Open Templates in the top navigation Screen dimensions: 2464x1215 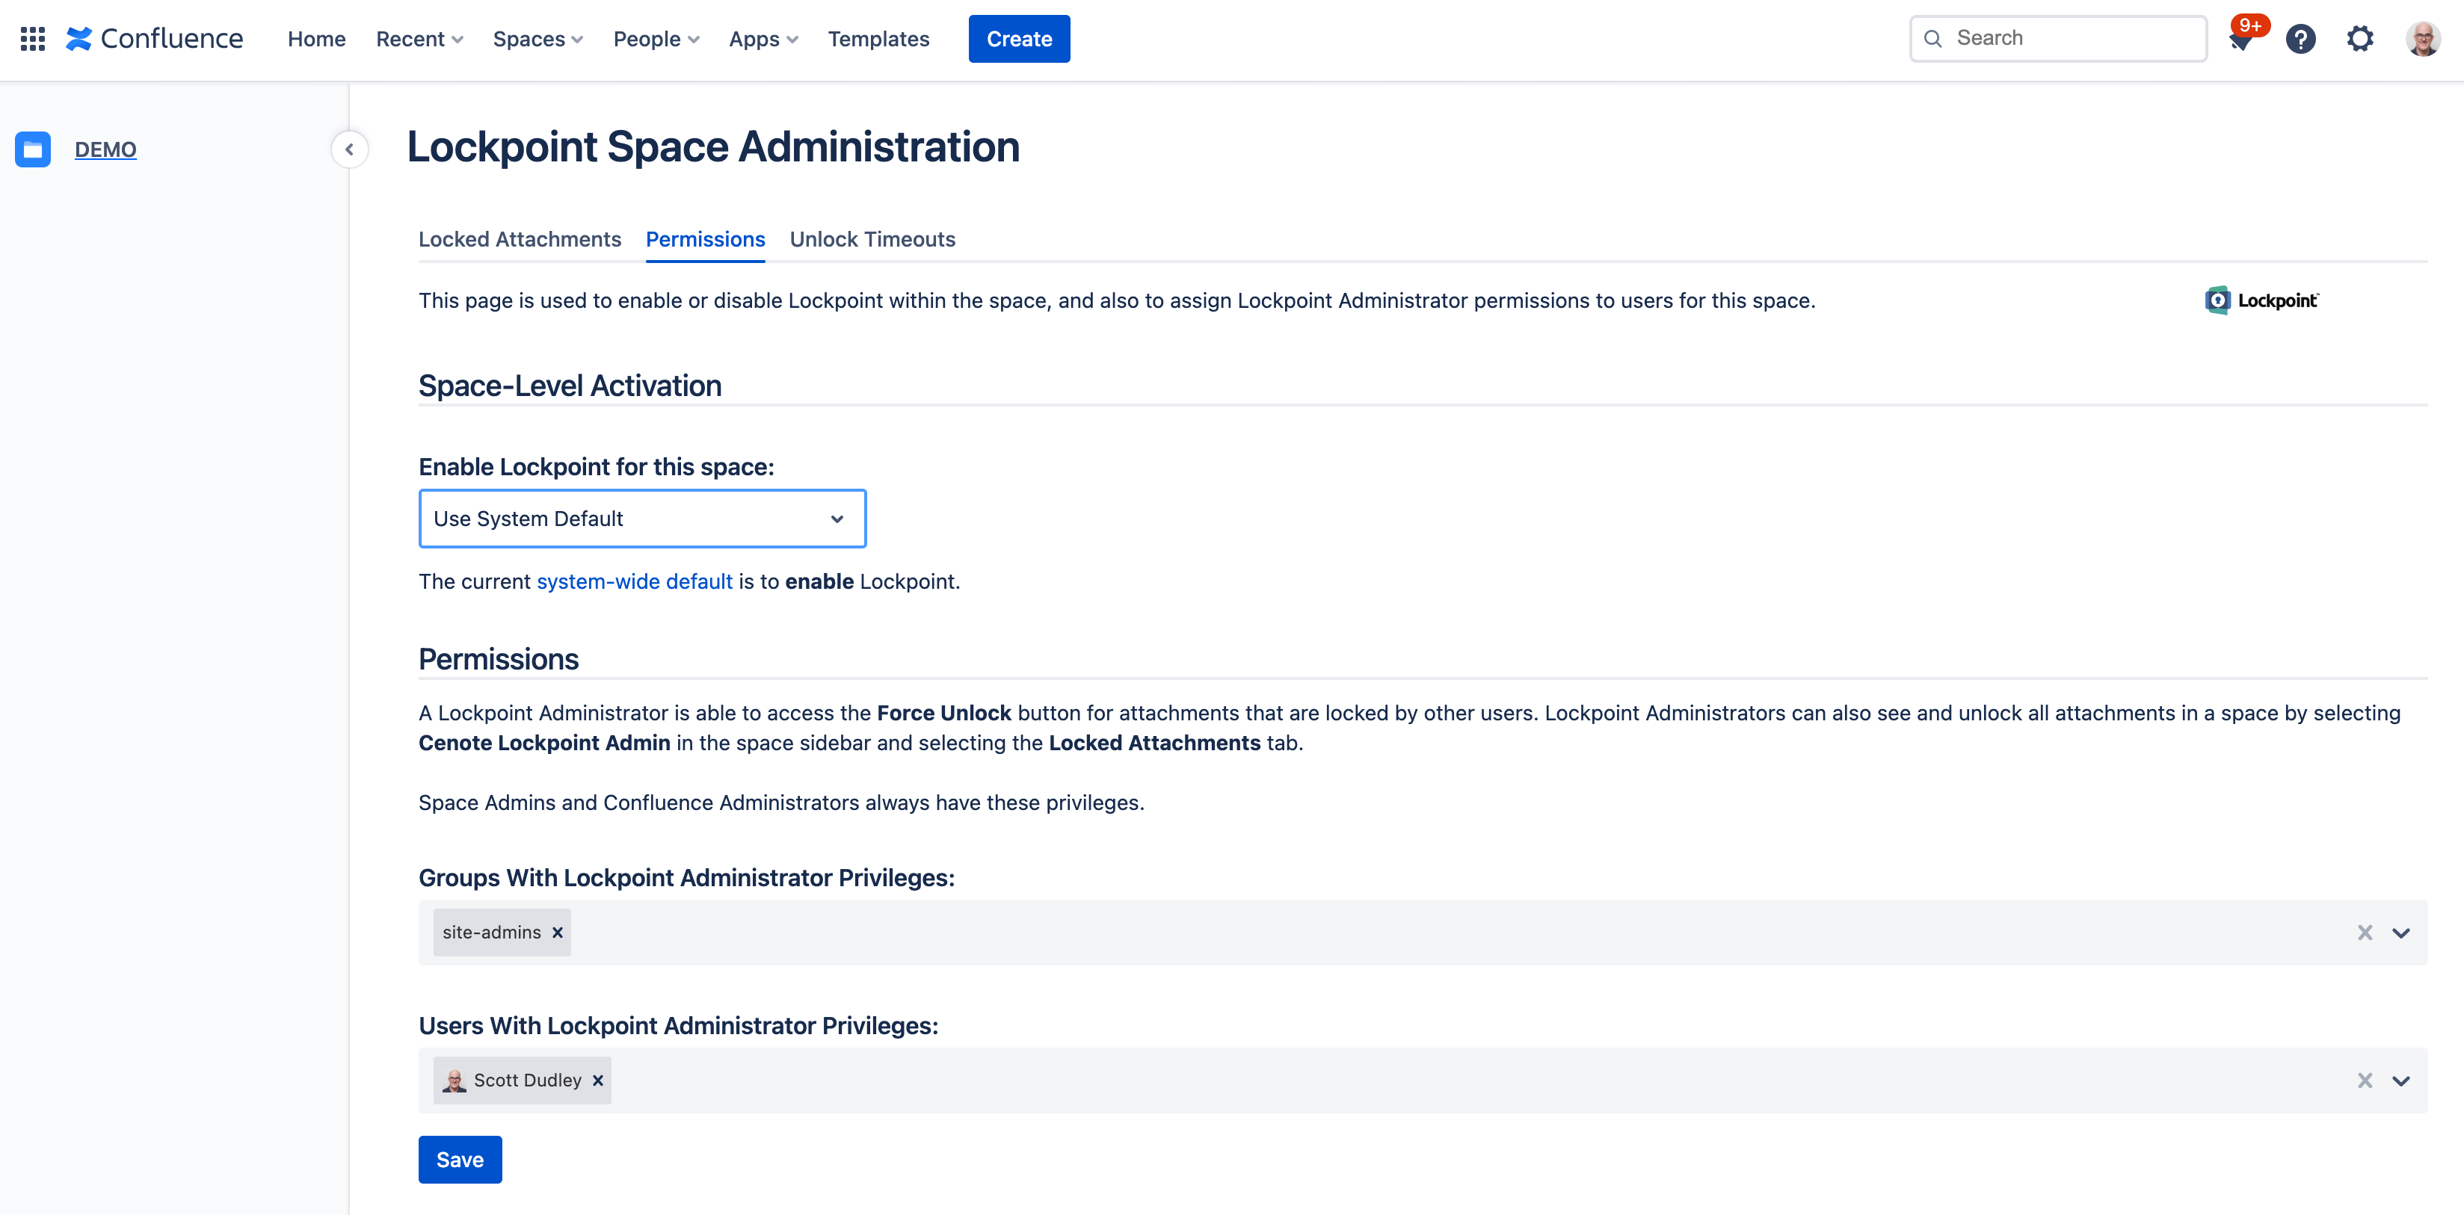tap(878, 39)
